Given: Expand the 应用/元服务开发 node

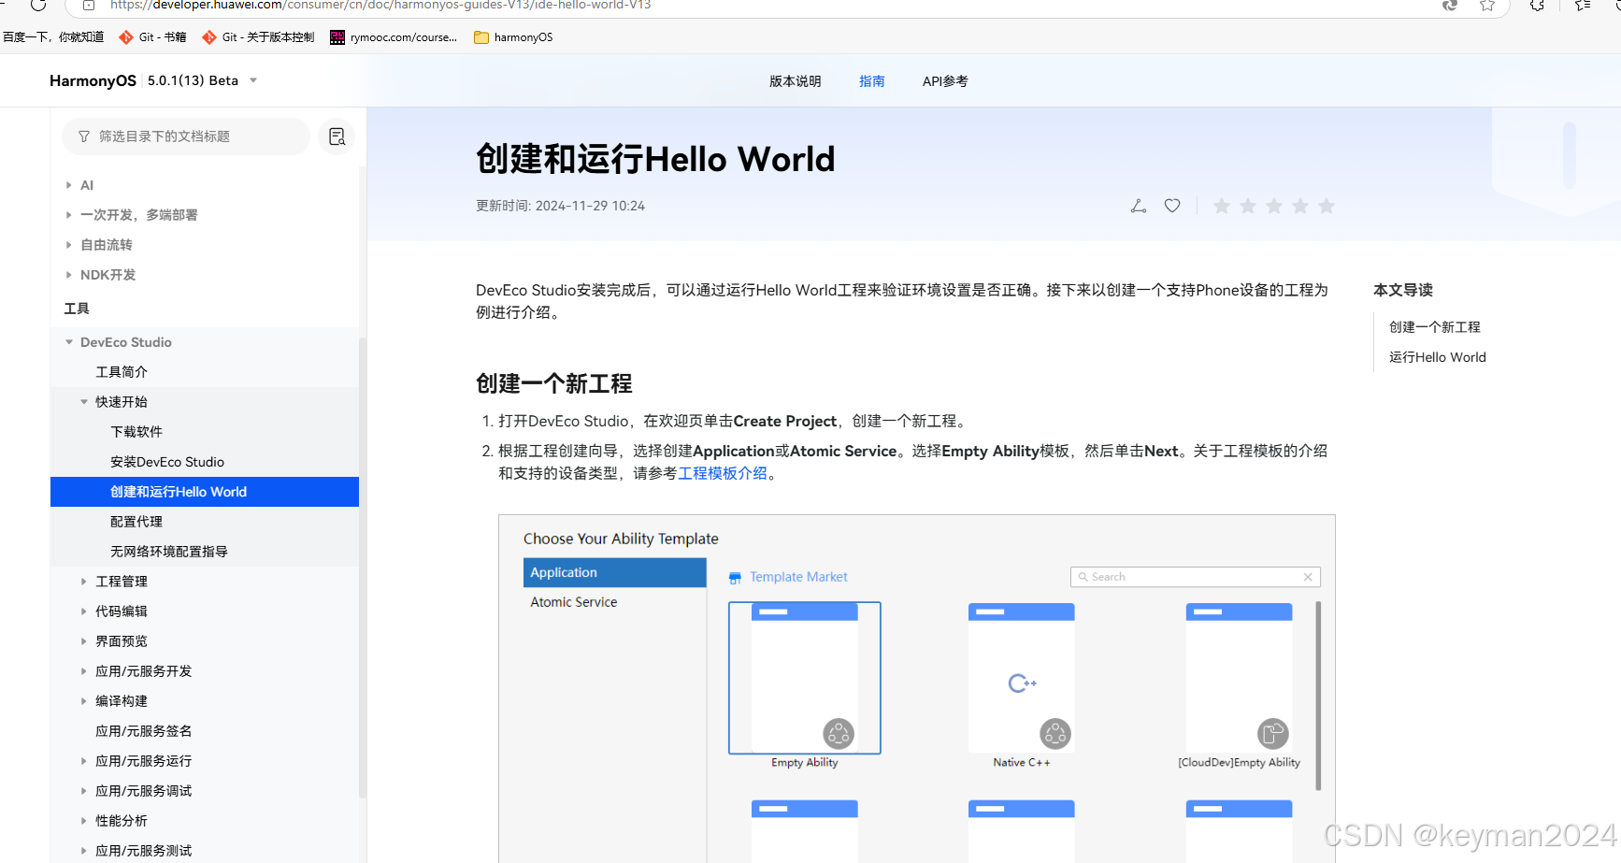Looking at the screenshot, I should [83, 671].
